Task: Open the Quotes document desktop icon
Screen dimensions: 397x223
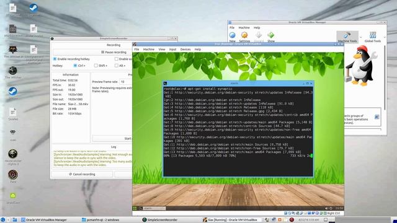Action: click(12, 112)
